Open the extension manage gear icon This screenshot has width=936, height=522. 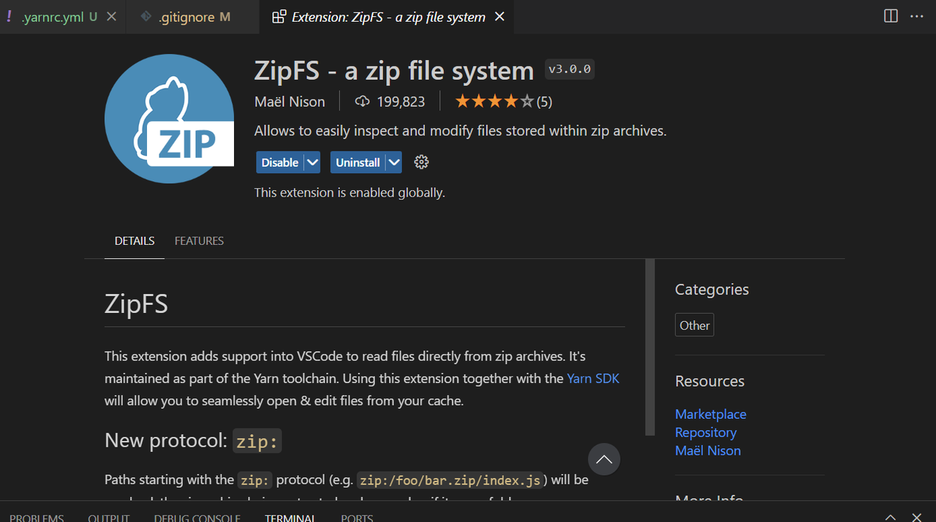pyautogui.click(x=421, y=162)
